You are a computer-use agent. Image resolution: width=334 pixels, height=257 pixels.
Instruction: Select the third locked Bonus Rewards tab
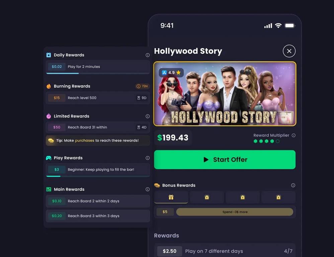(x=243, y=197)
